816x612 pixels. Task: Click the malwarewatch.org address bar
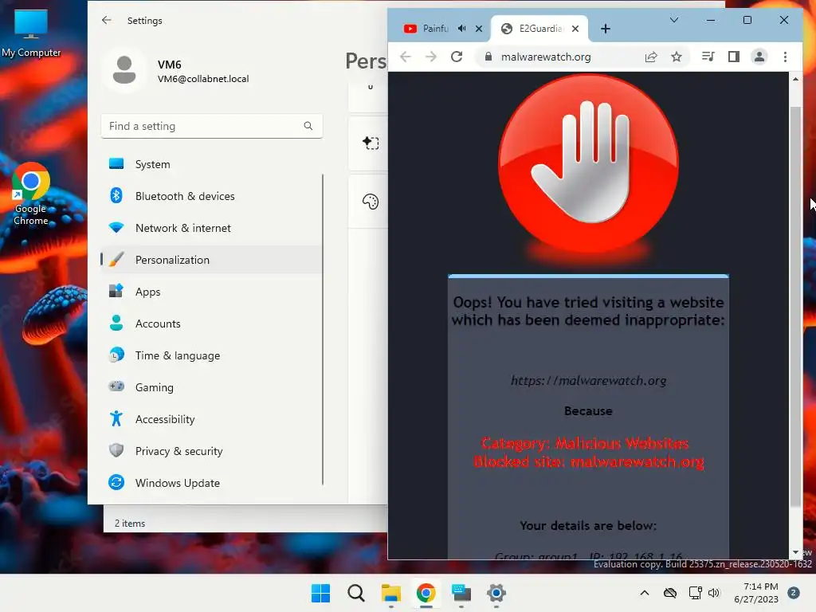click(x=545, y=57)
